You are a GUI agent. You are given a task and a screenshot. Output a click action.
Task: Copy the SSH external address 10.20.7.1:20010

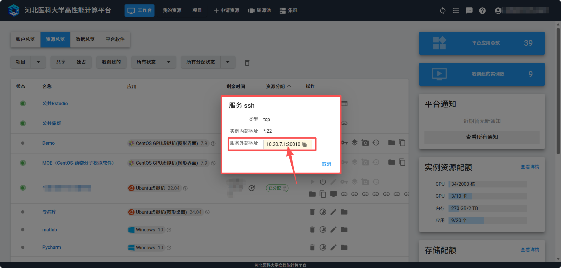point(305,144)
